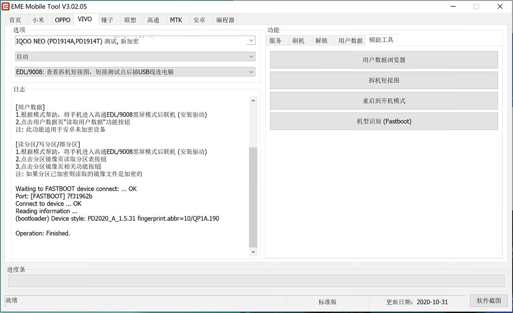The image size is (513, 313).
Task: Click the [读分区/写分区/擦分区] log heading
Action: (x=48, y=144)
